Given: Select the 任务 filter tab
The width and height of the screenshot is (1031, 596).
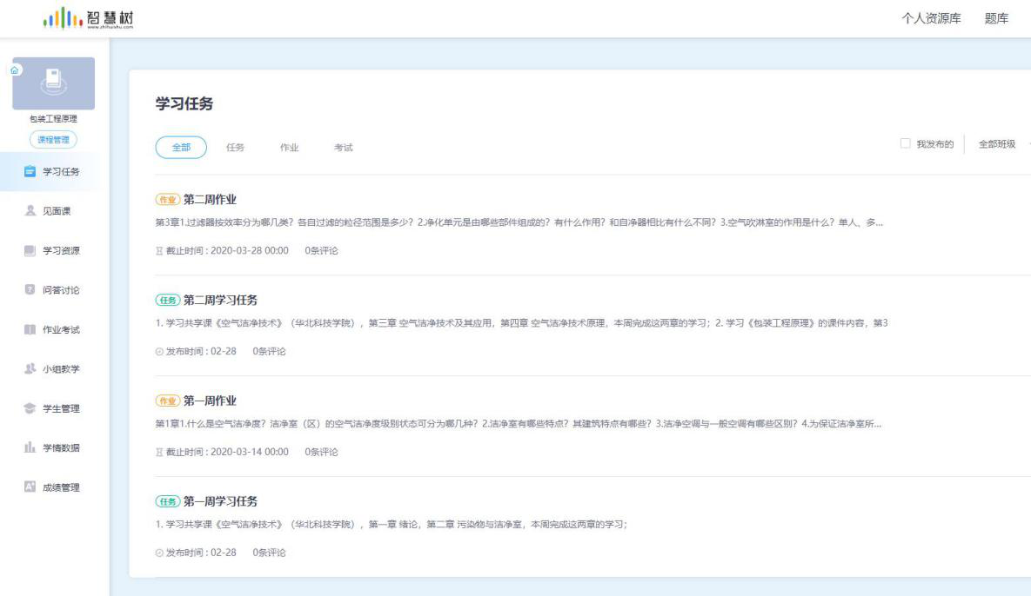Looking at the screenshot, I should tap(235, 148).
